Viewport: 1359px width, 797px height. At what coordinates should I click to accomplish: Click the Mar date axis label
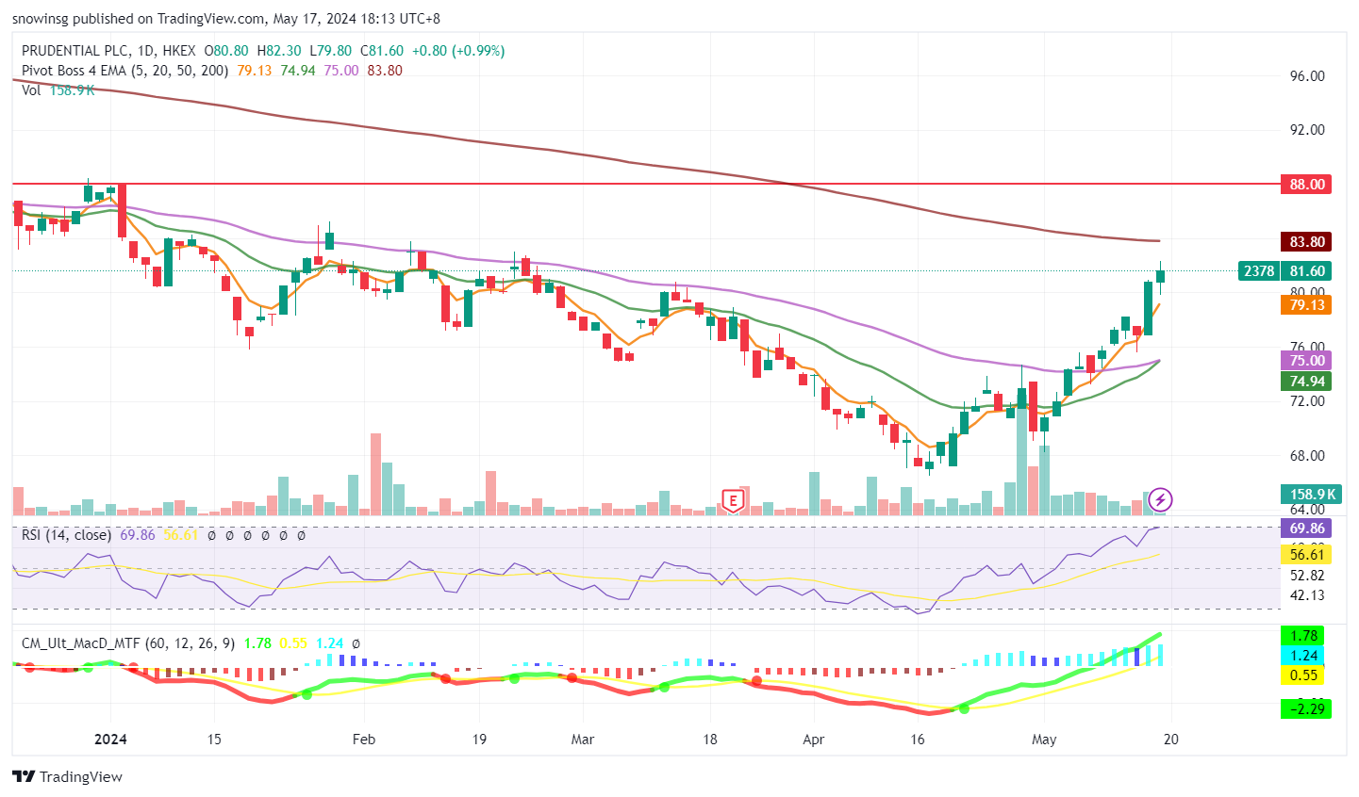[x=582, y=739]
